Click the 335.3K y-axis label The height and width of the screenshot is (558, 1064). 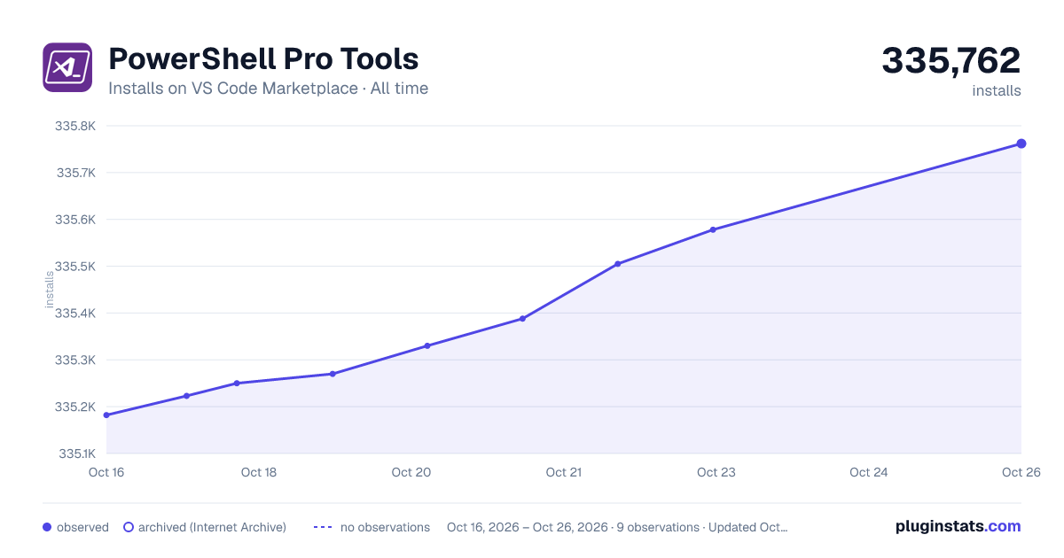click(75, 360)
